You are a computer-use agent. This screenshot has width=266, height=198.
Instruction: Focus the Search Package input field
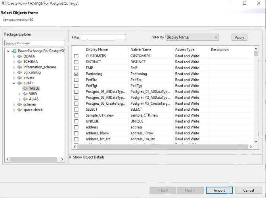coord(34,43)
